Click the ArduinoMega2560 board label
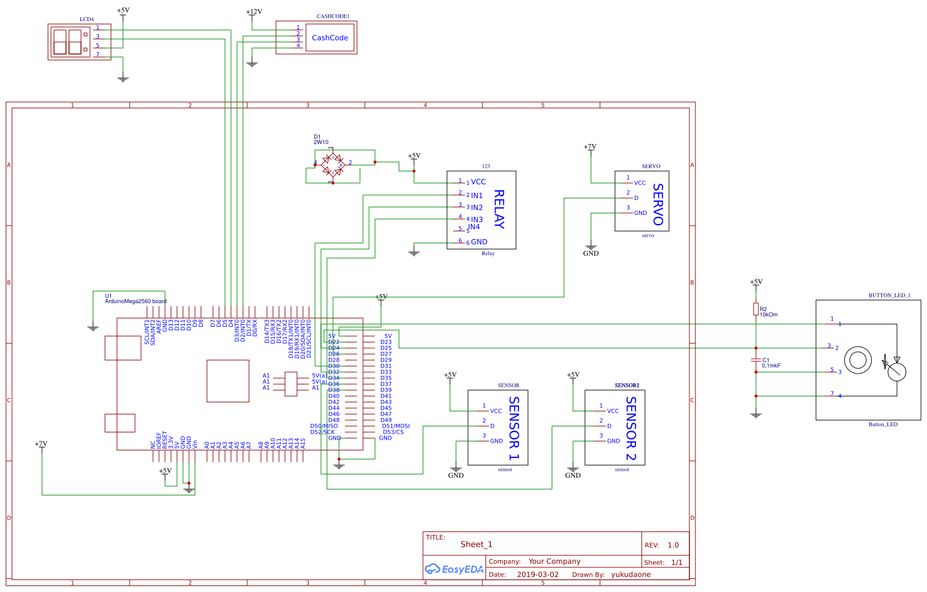927x592 pixels. click(136, 301)
